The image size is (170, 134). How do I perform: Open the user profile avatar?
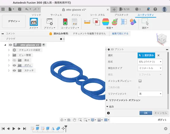pyautogui.click(x=164, y=9)
